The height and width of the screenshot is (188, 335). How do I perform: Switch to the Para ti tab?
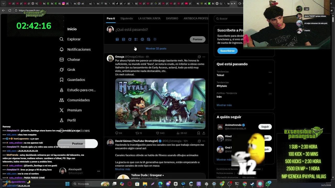click(x=111, y=19)
